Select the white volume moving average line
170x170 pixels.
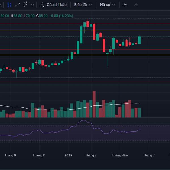click(69, 110)
